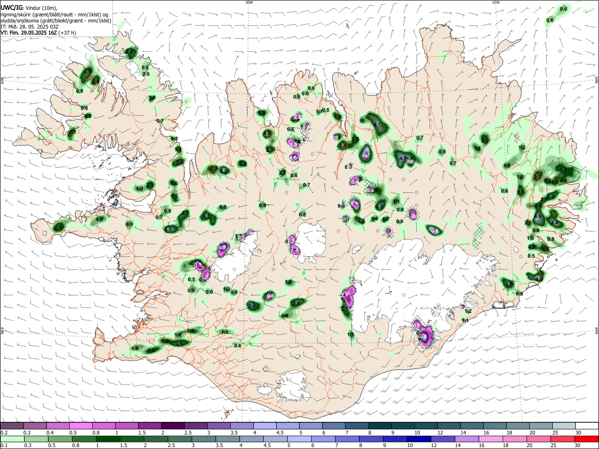This screenshot has height=449, width=599.
Task: Select the crimson 25 swatch in lower legend row
Action: pyautogui.click(x=563, y=439)
